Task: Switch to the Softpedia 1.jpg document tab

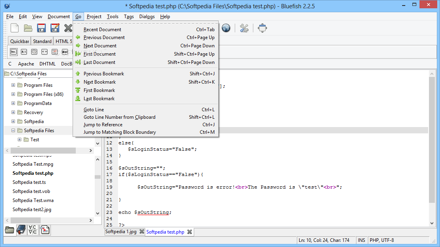Action: pyautogui.click(x=121, y=232)
